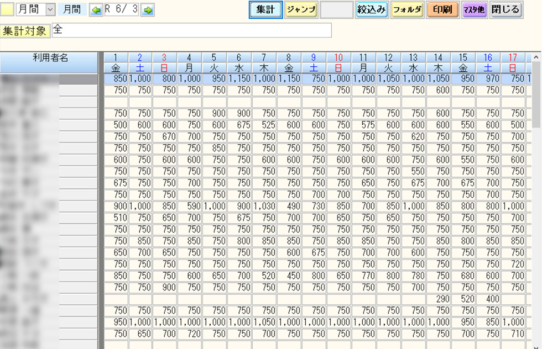Click the ジャンプ button

click(x=301, y=10)
